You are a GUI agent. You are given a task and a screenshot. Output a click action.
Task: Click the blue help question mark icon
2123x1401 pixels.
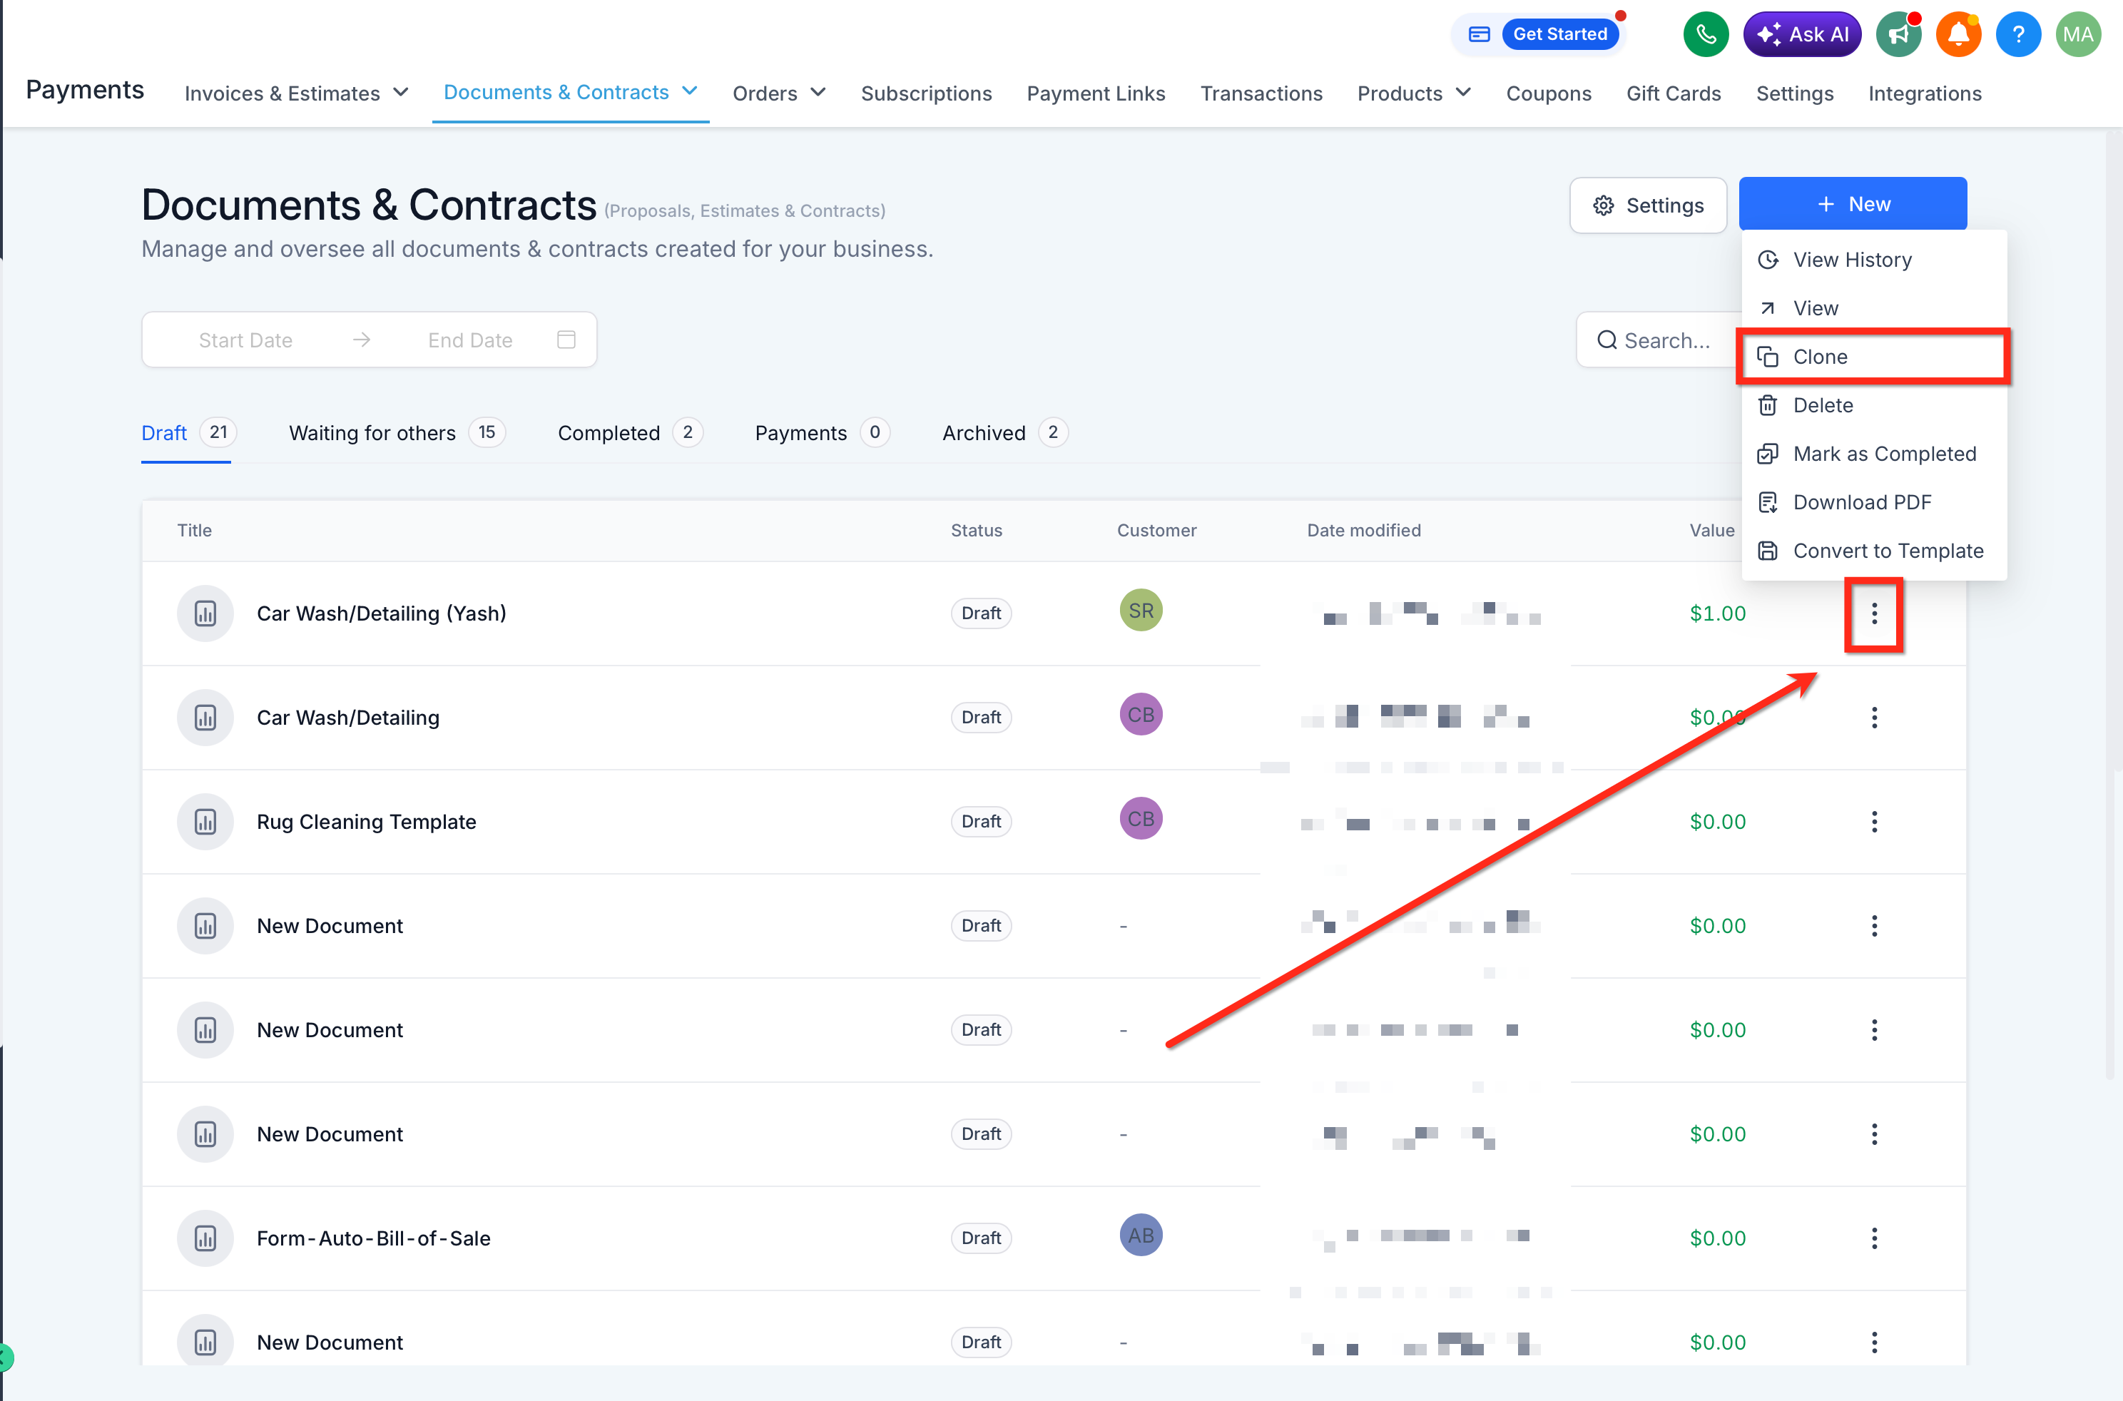point(2017,34)
